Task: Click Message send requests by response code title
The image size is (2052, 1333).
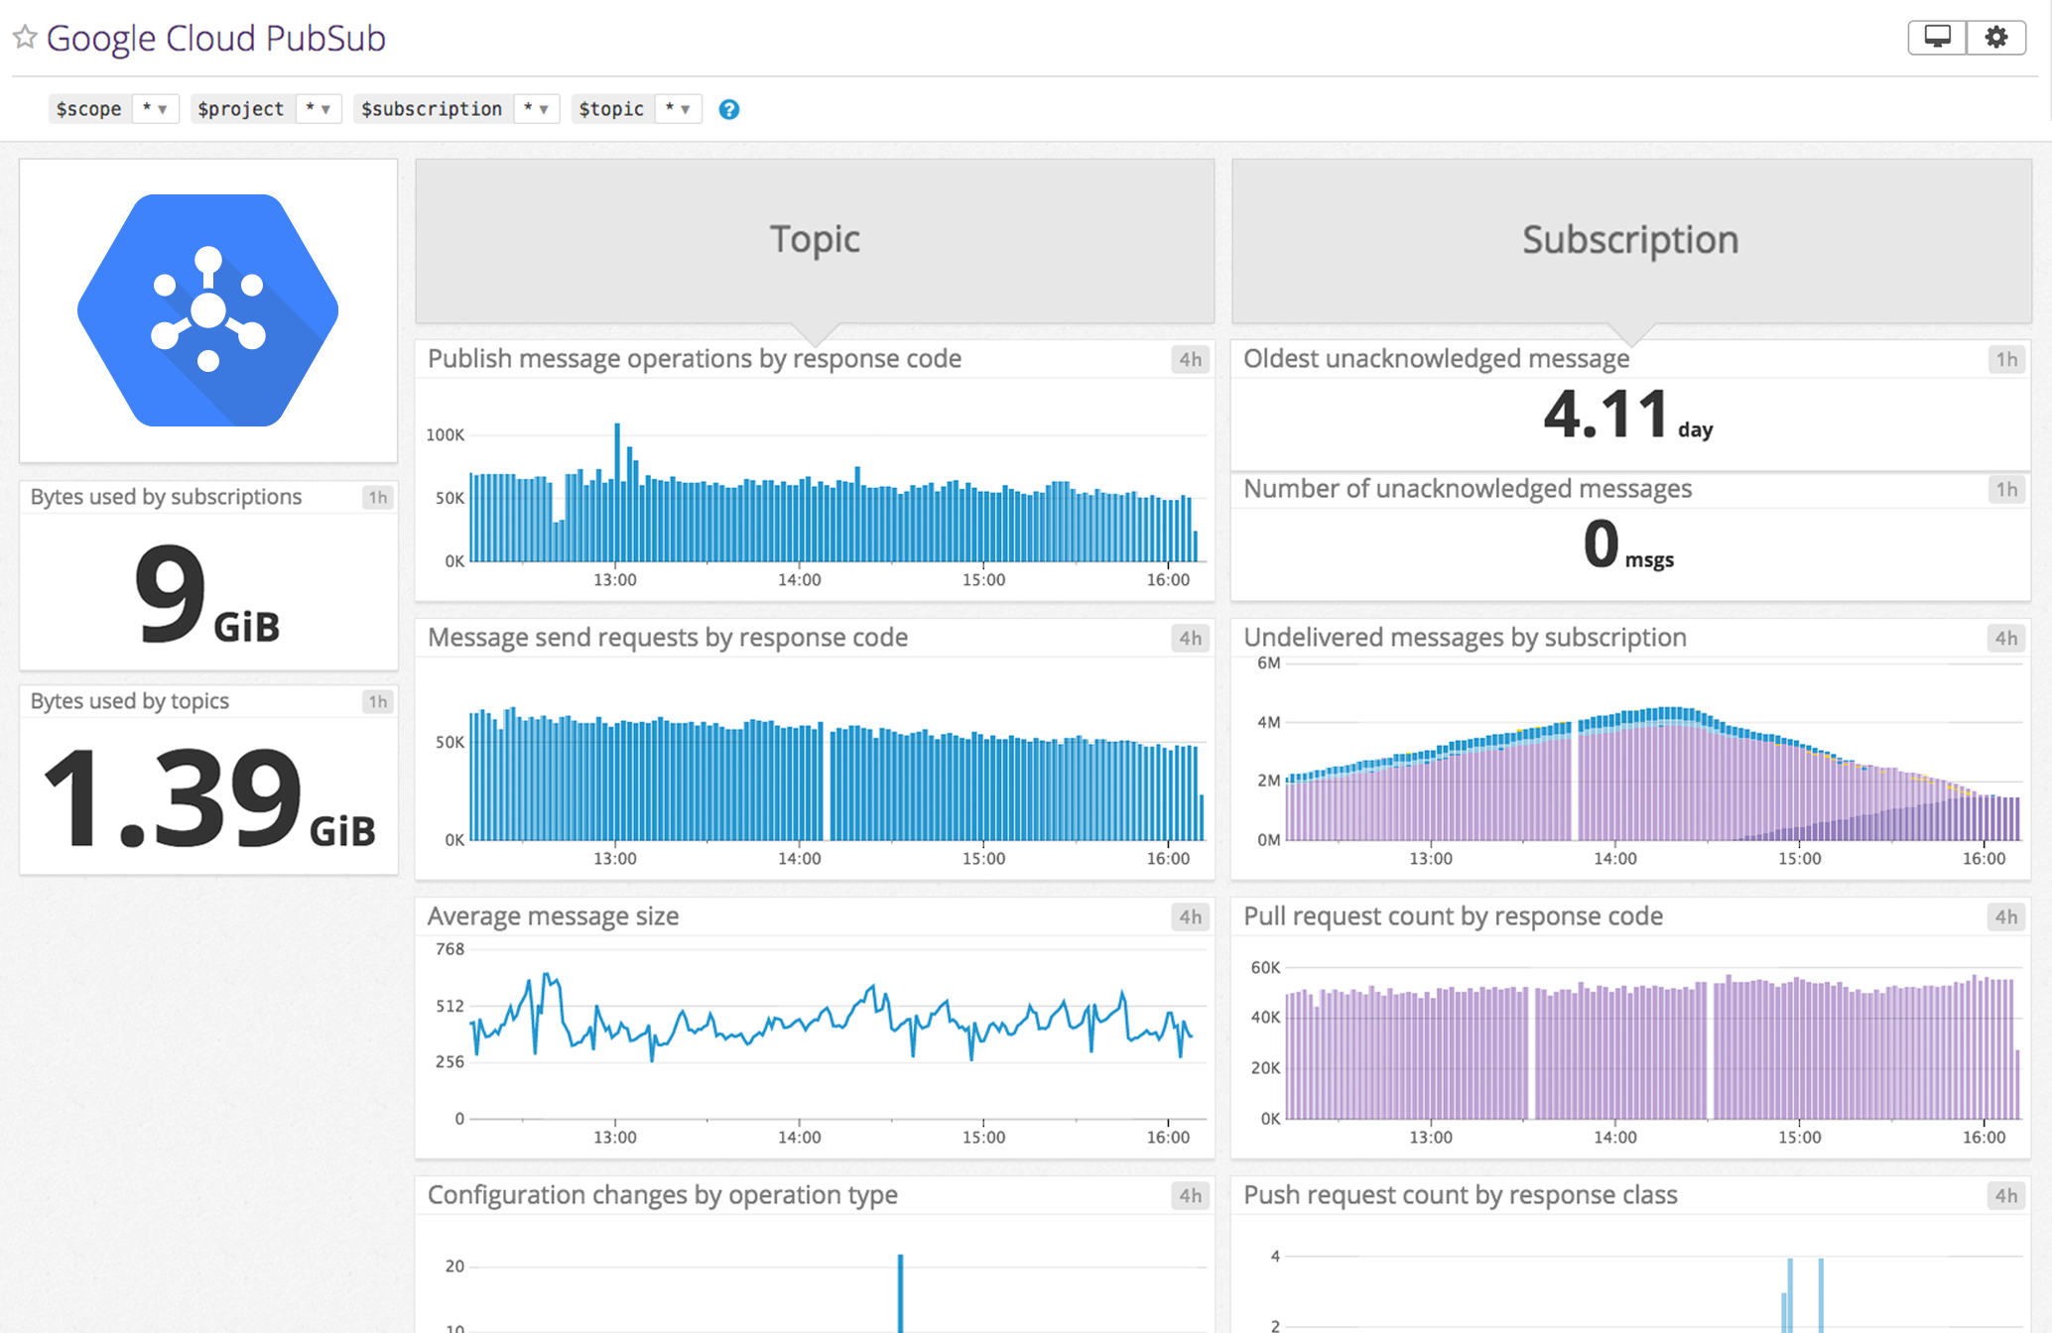Action: pyautogui.click(x=668, y=638)
